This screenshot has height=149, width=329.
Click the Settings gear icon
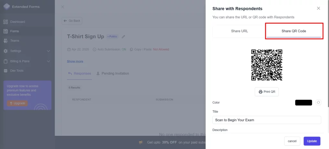[x=5, y=51]
